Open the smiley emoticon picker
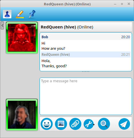Image resolution: width=134 pixels, height=138 pixels. (47, 124)
